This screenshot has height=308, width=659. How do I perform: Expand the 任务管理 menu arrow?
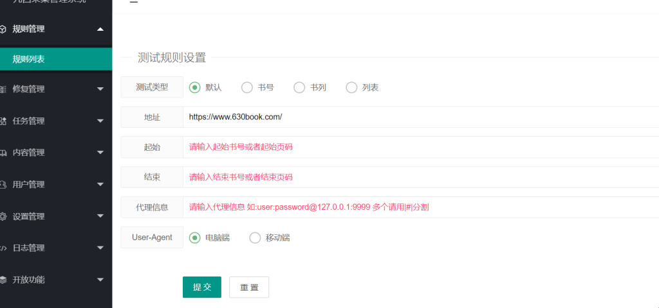tap(100, 121)
